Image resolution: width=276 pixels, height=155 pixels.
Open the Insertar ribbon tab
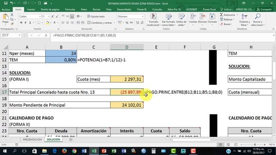coord(31,9)
